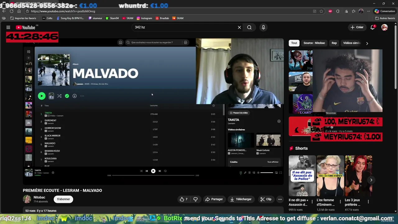Open the favorites list icon in toolbar
398x224 pixels.
[354, 11]
